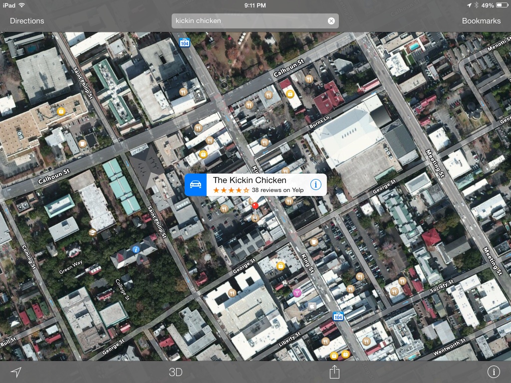
Task: Clear the search field text
Action: (x=331, y=21)
